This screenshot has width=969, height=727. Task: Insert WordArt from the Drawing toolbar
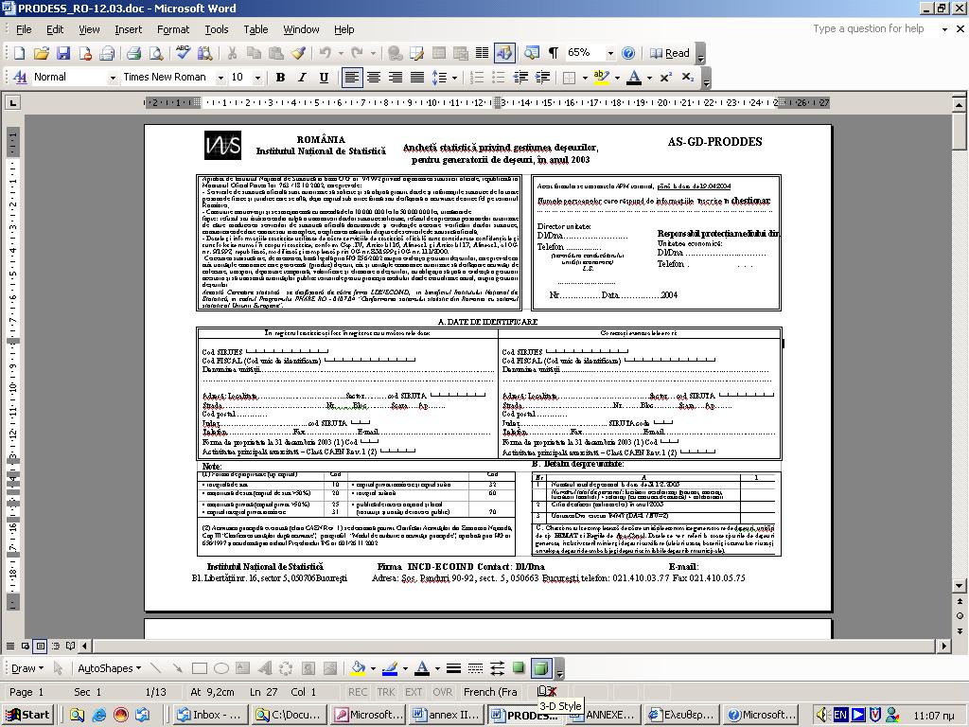click(265, 668)
